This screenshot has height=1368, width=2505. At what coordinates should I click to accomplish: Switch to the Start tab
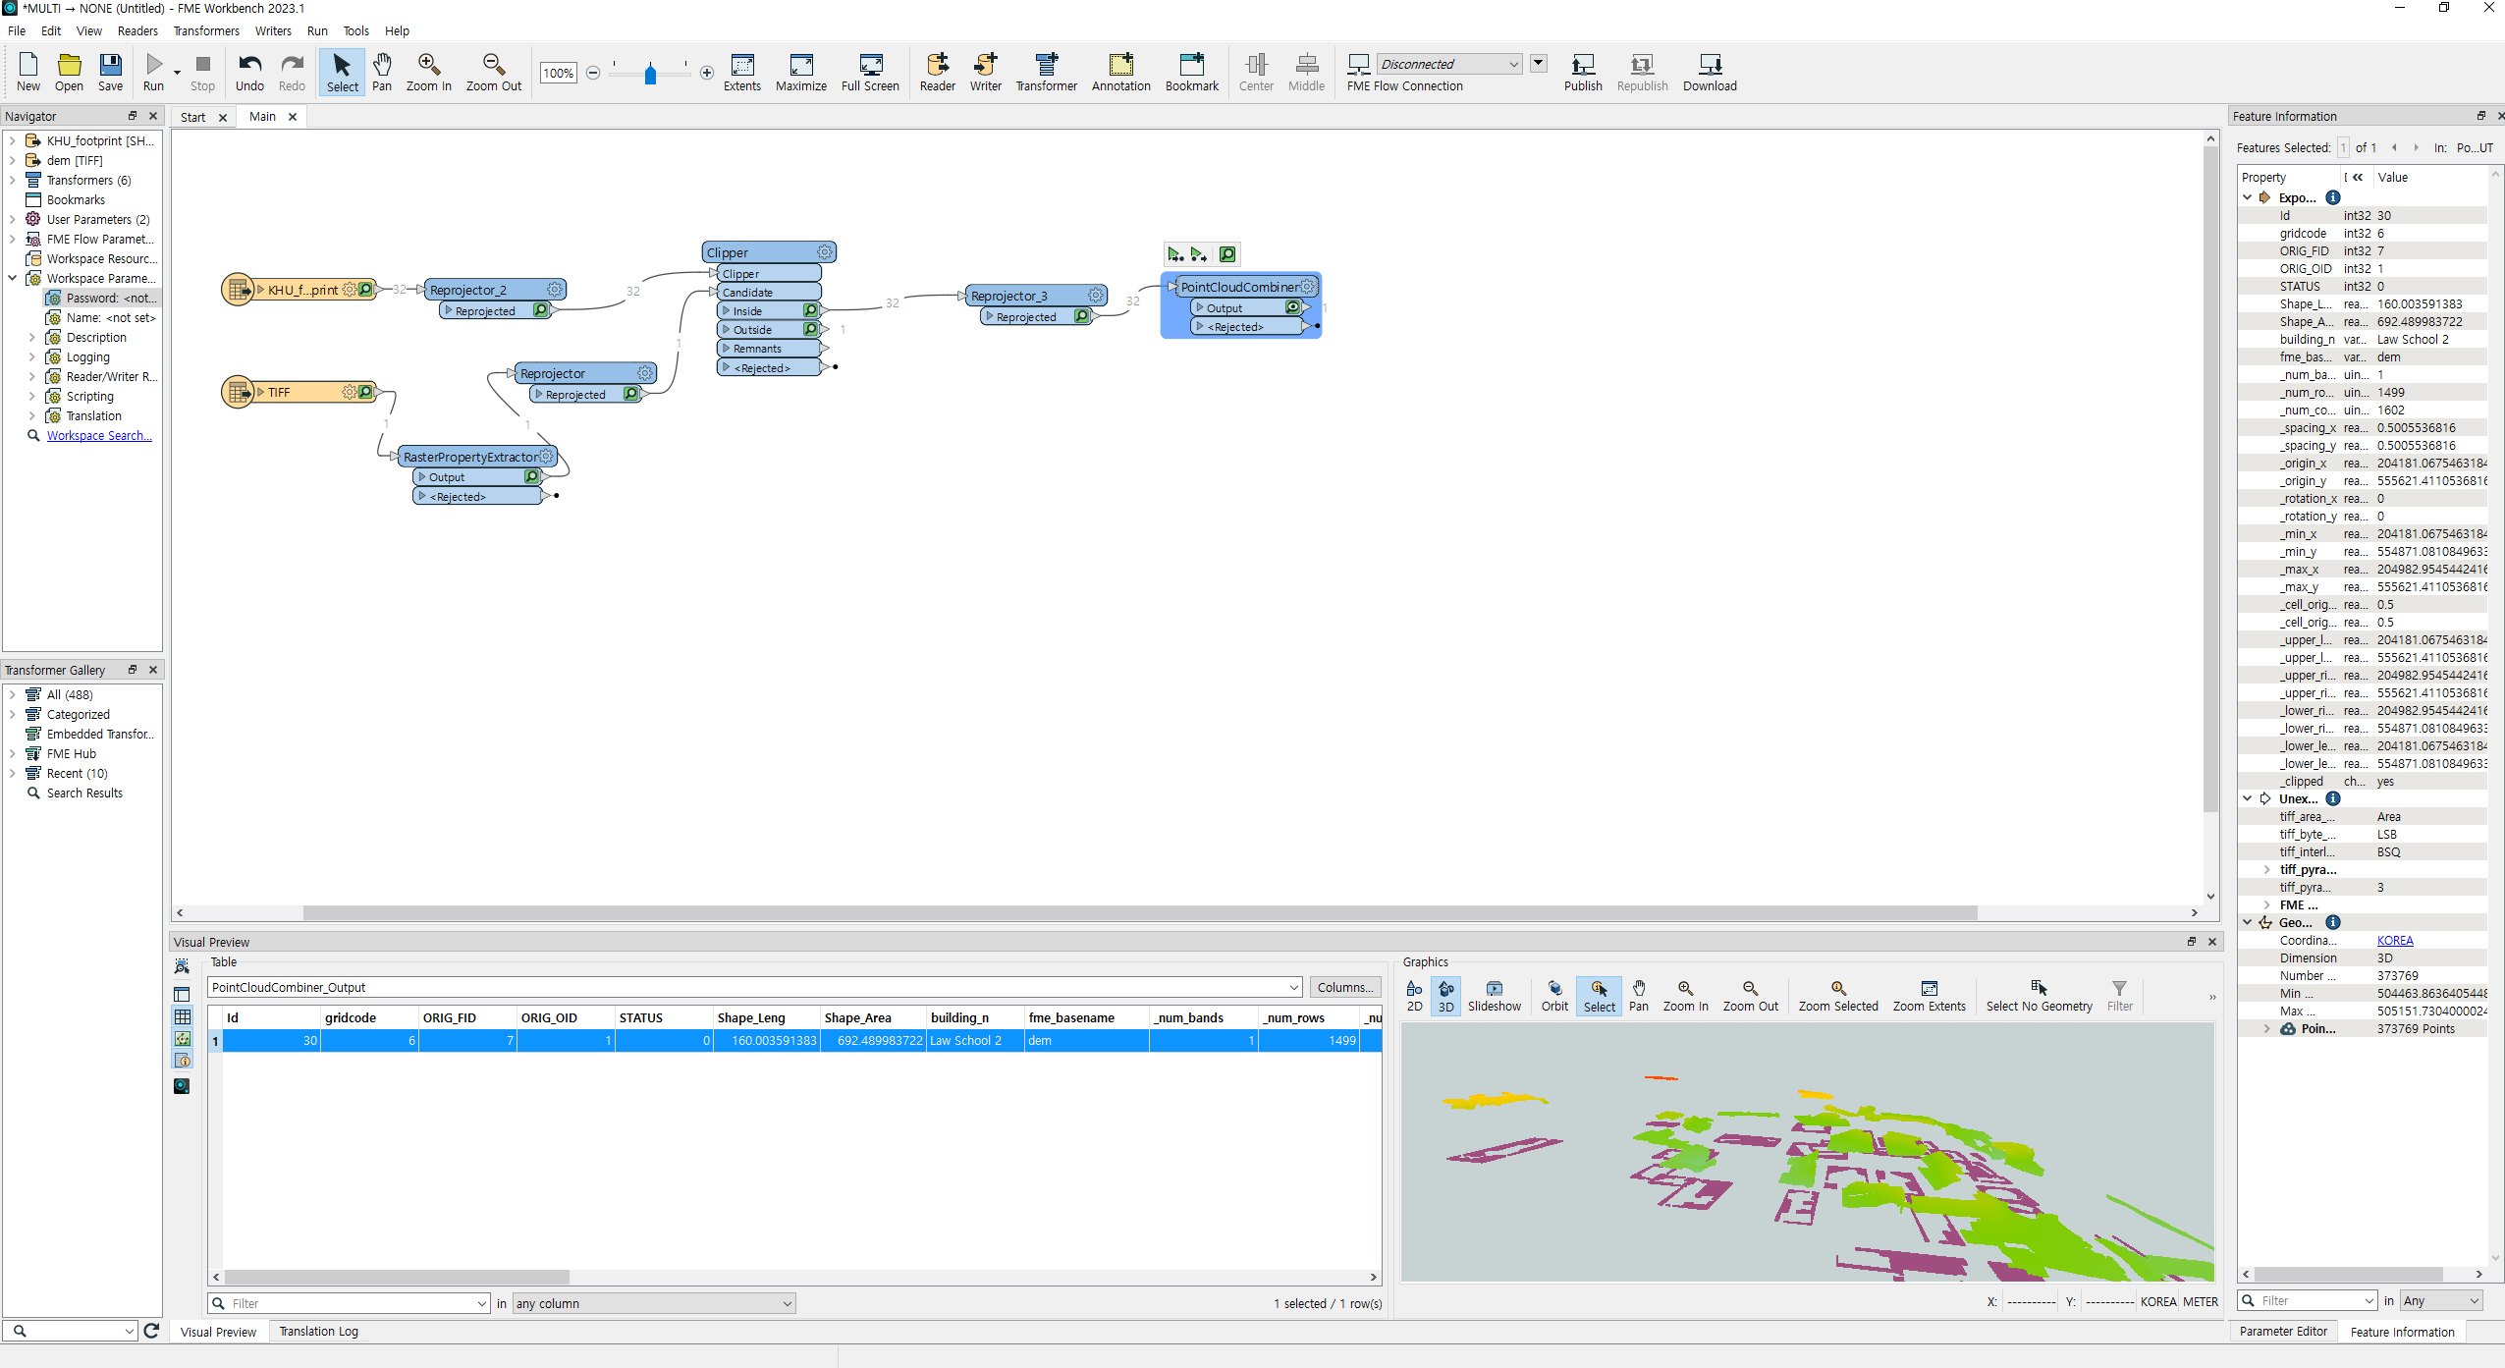[192, 117]
